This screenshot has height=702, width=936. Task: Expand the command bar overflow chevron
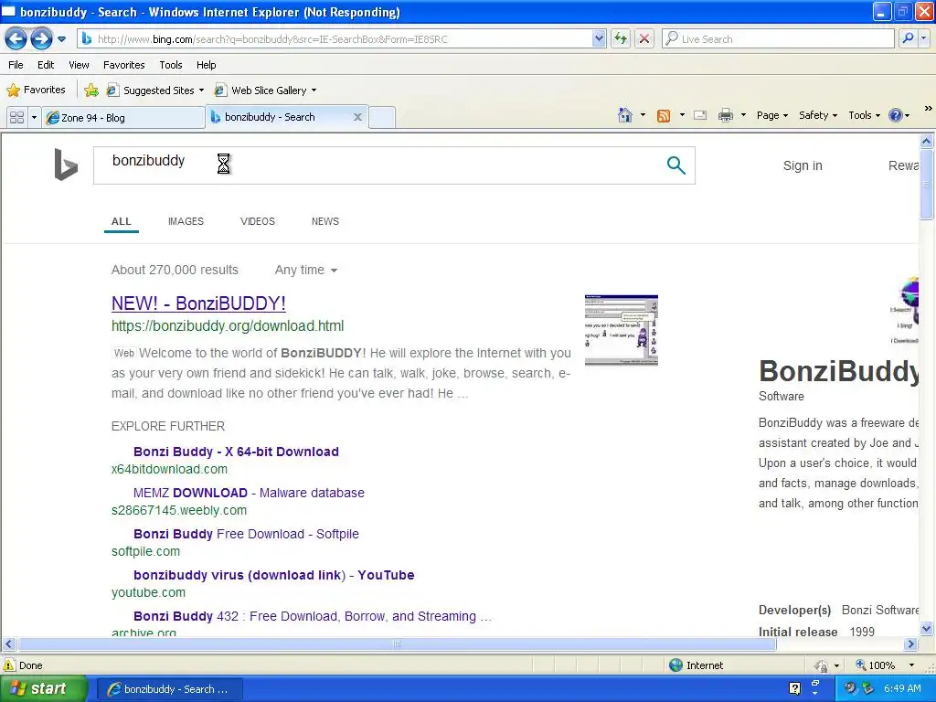click(x=928, y=108)
